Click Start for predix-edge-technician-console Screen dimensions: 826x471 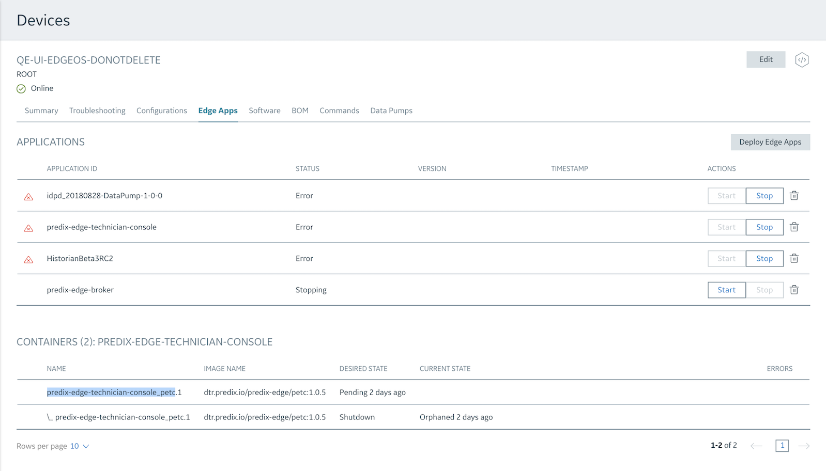(x=726, y=227)
